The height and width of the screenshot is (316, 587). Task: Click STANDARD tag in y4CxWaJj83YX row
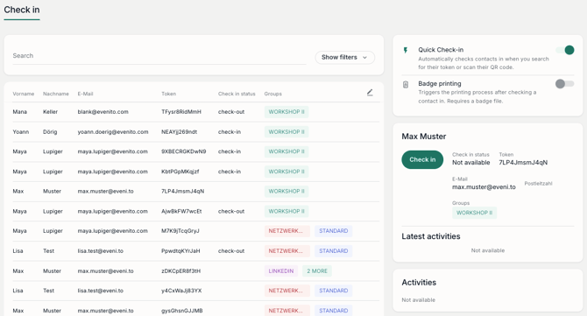click(333, 291)
